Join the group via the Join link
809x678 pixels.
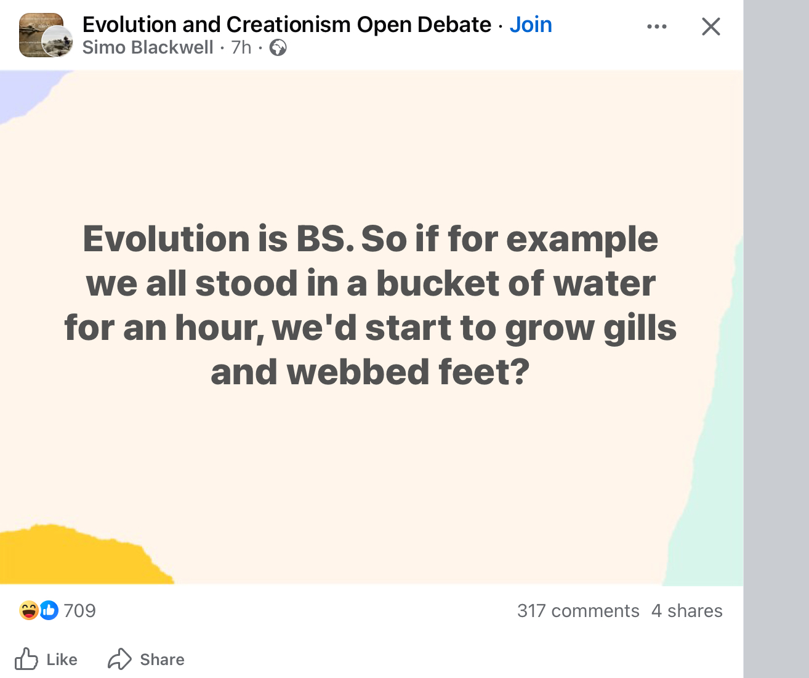[530, 25]
